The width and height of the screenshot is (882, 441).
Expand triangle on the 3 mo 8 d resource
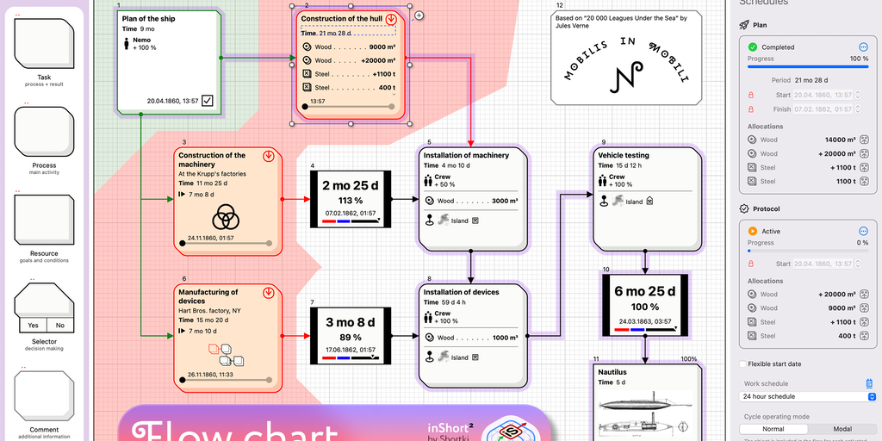(372, 357)
